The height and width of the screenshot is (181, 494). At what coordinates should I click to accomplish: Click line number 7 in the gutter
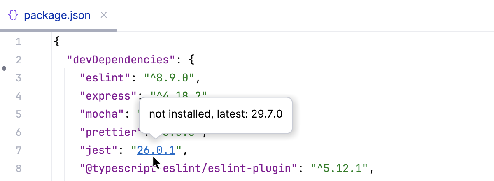(x=18, y=151)
